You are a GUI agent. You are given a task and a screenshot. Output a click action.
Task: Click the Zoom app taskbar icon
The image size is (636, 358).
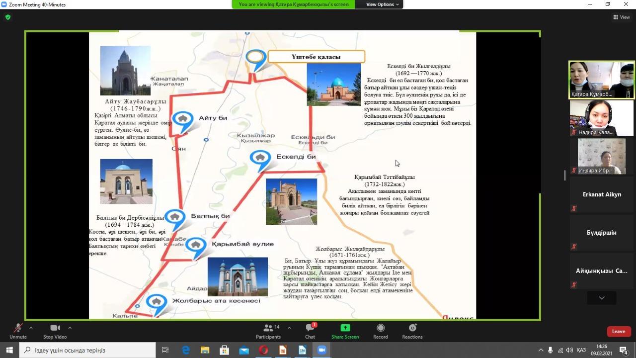321,350
